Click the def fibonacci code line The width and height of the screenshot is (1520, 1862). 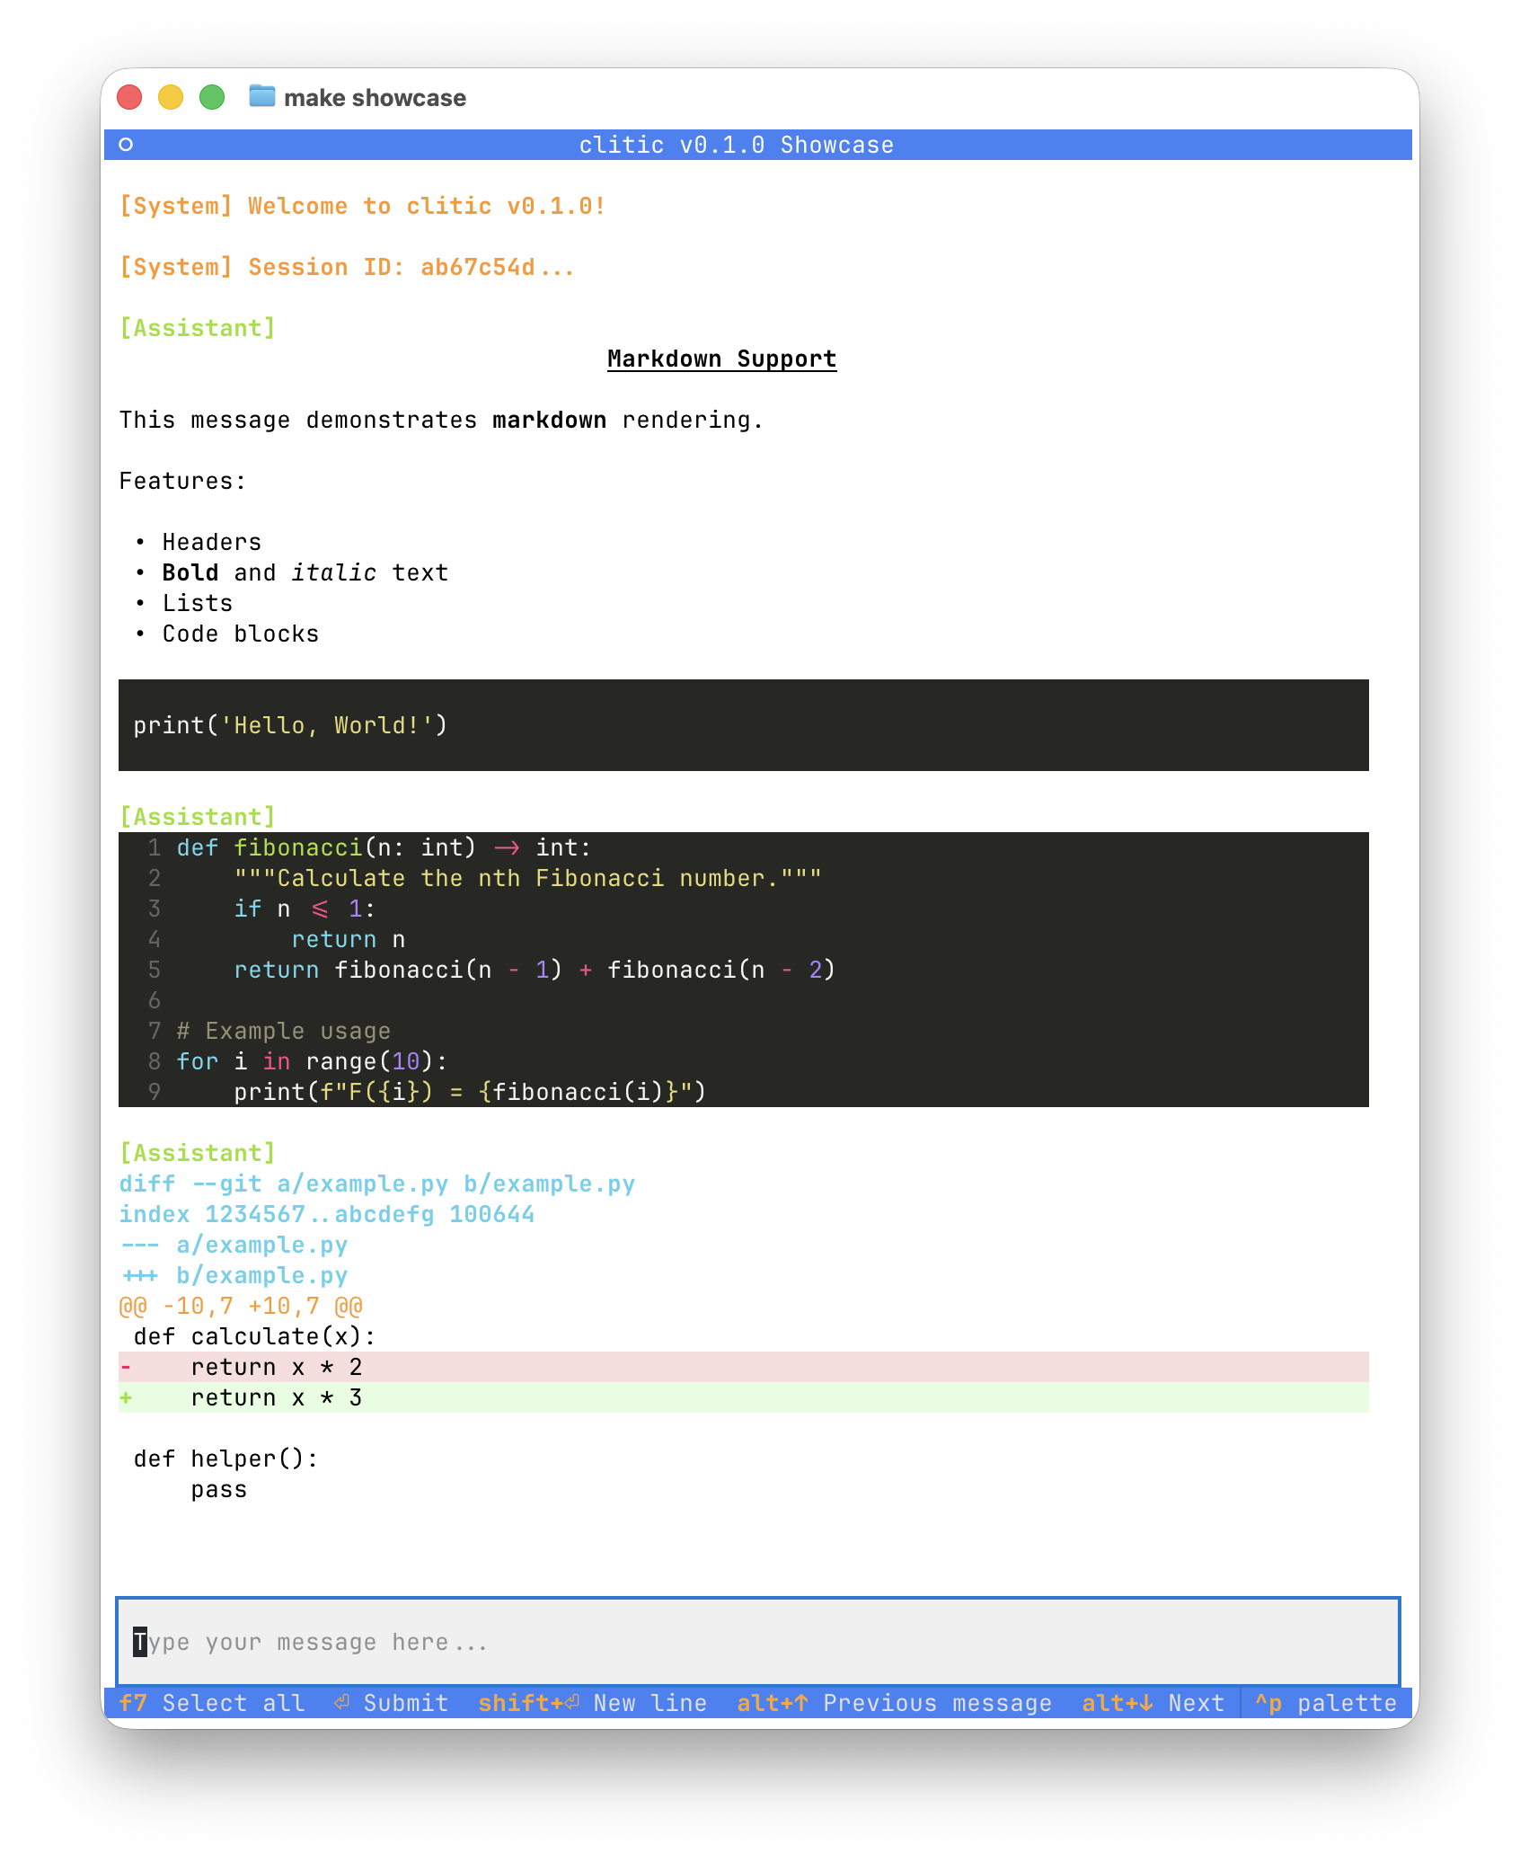384,847
